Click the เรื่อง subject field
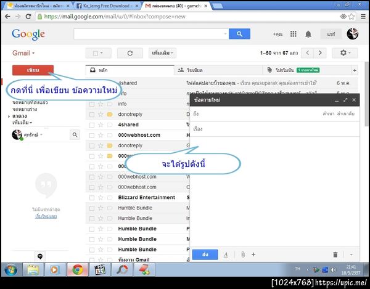Viewport: 370px width, 289px height. point(274,129)
